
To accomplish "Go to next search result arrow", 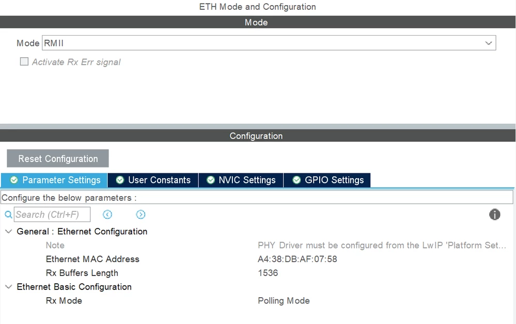I will (x=140, y=215).
